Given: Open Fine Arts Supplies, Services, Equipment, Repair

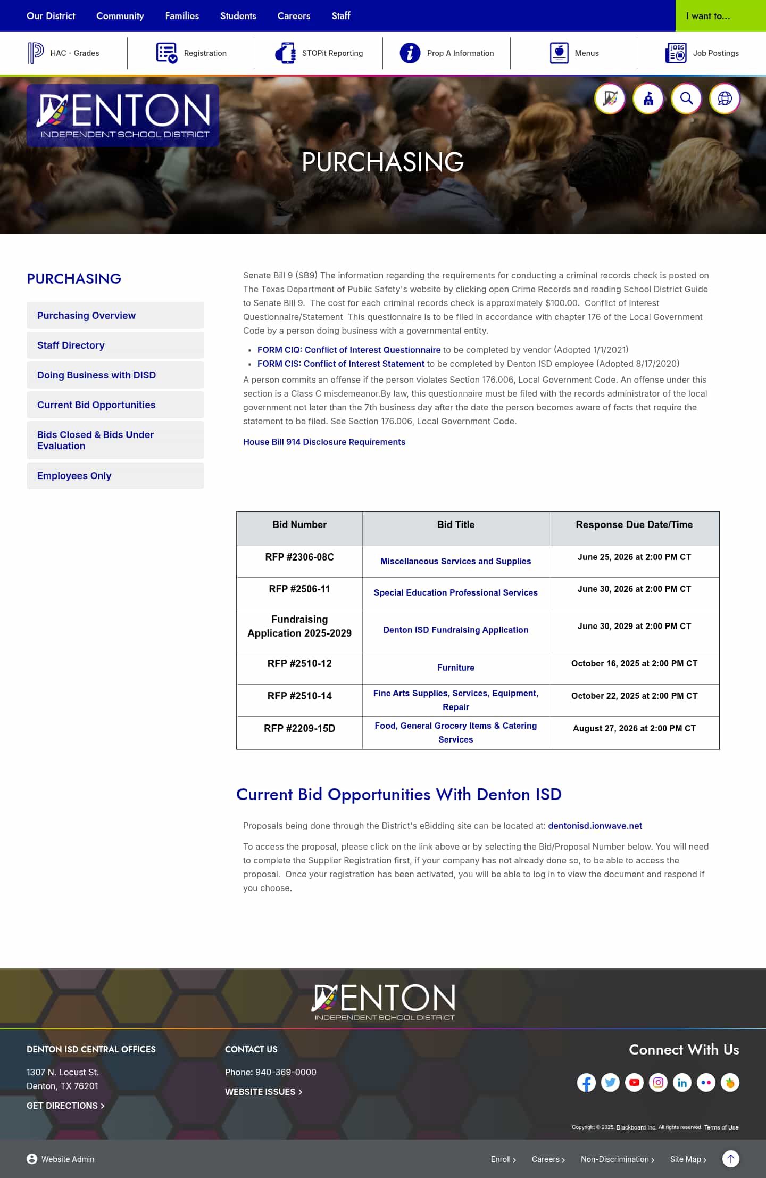Looking at the screenshot, I should [456, 700].
